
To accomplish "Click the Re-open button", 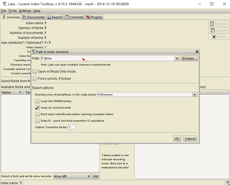I will 219,24.
